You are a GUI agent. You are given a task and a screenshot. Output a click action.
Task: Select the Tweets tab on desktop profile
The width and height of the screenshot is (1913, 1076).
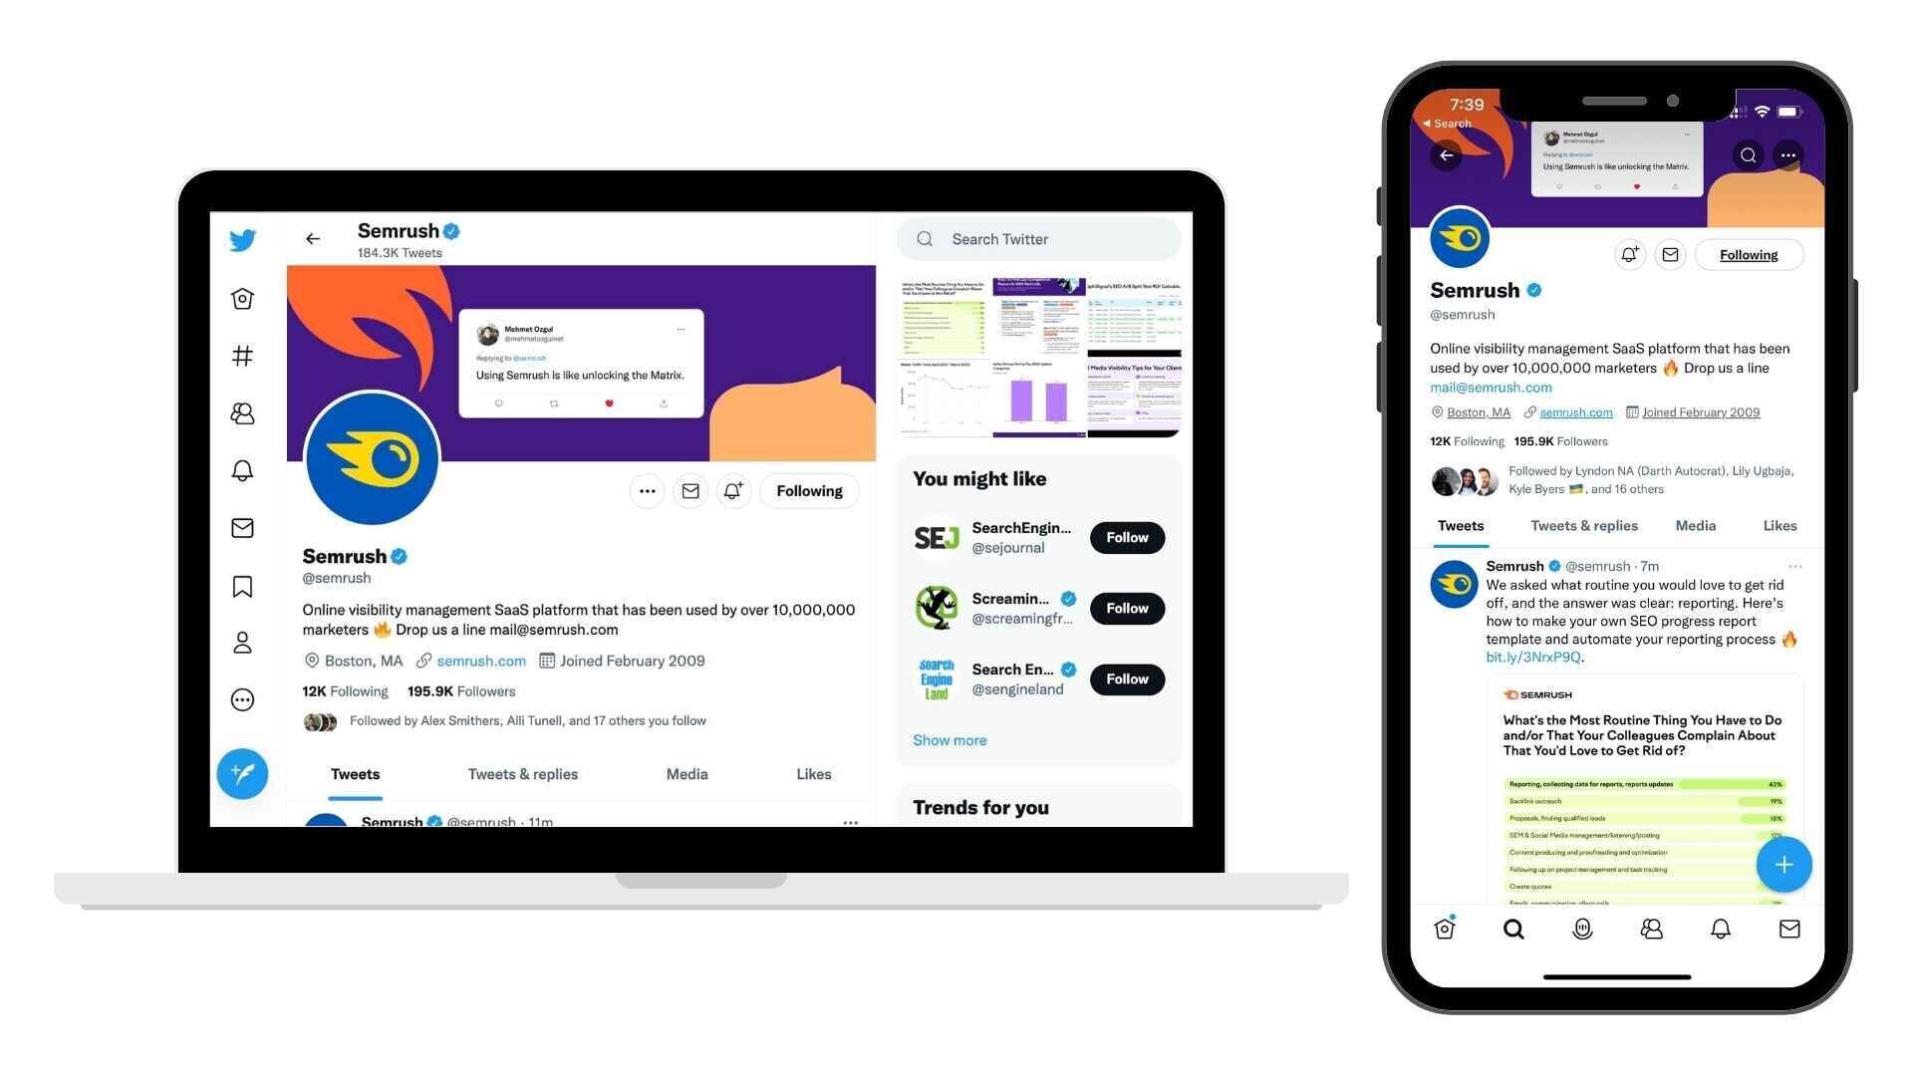355,774
